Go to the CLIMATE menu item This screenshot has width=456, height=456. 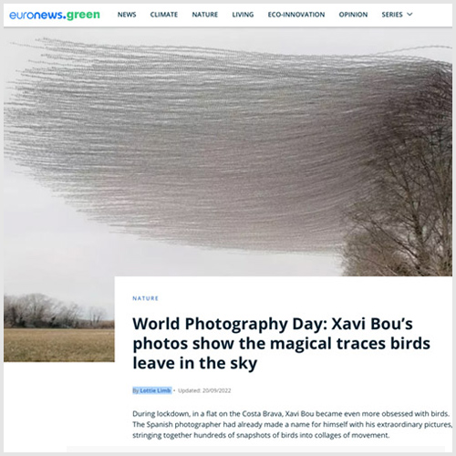click(164, 15)
